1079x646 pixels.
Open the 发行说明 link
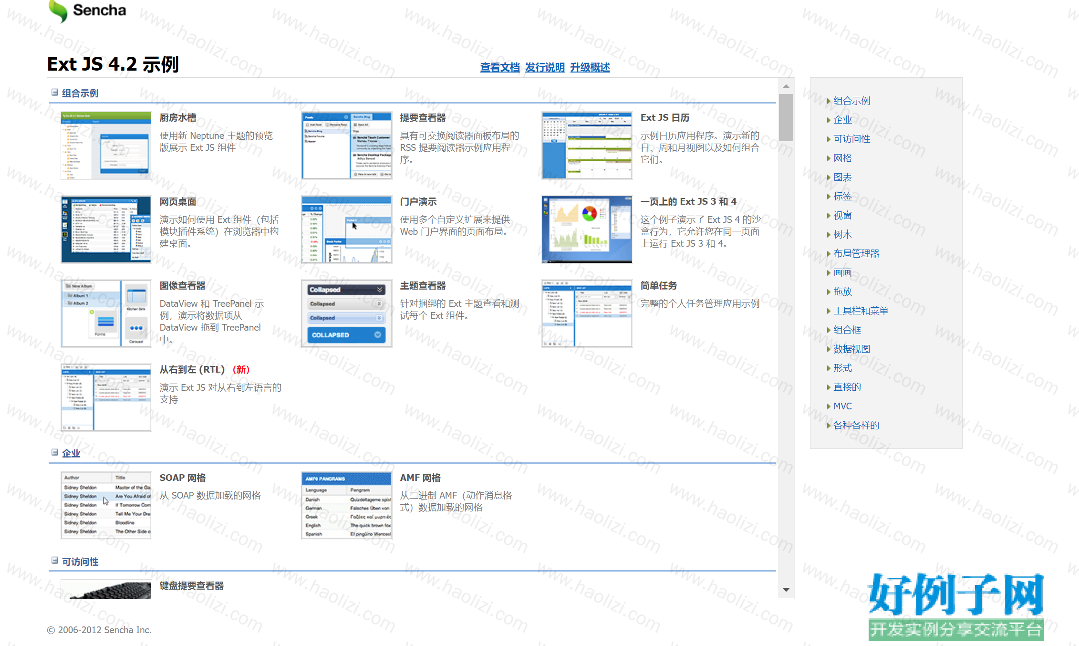click(x=545, y=67)
